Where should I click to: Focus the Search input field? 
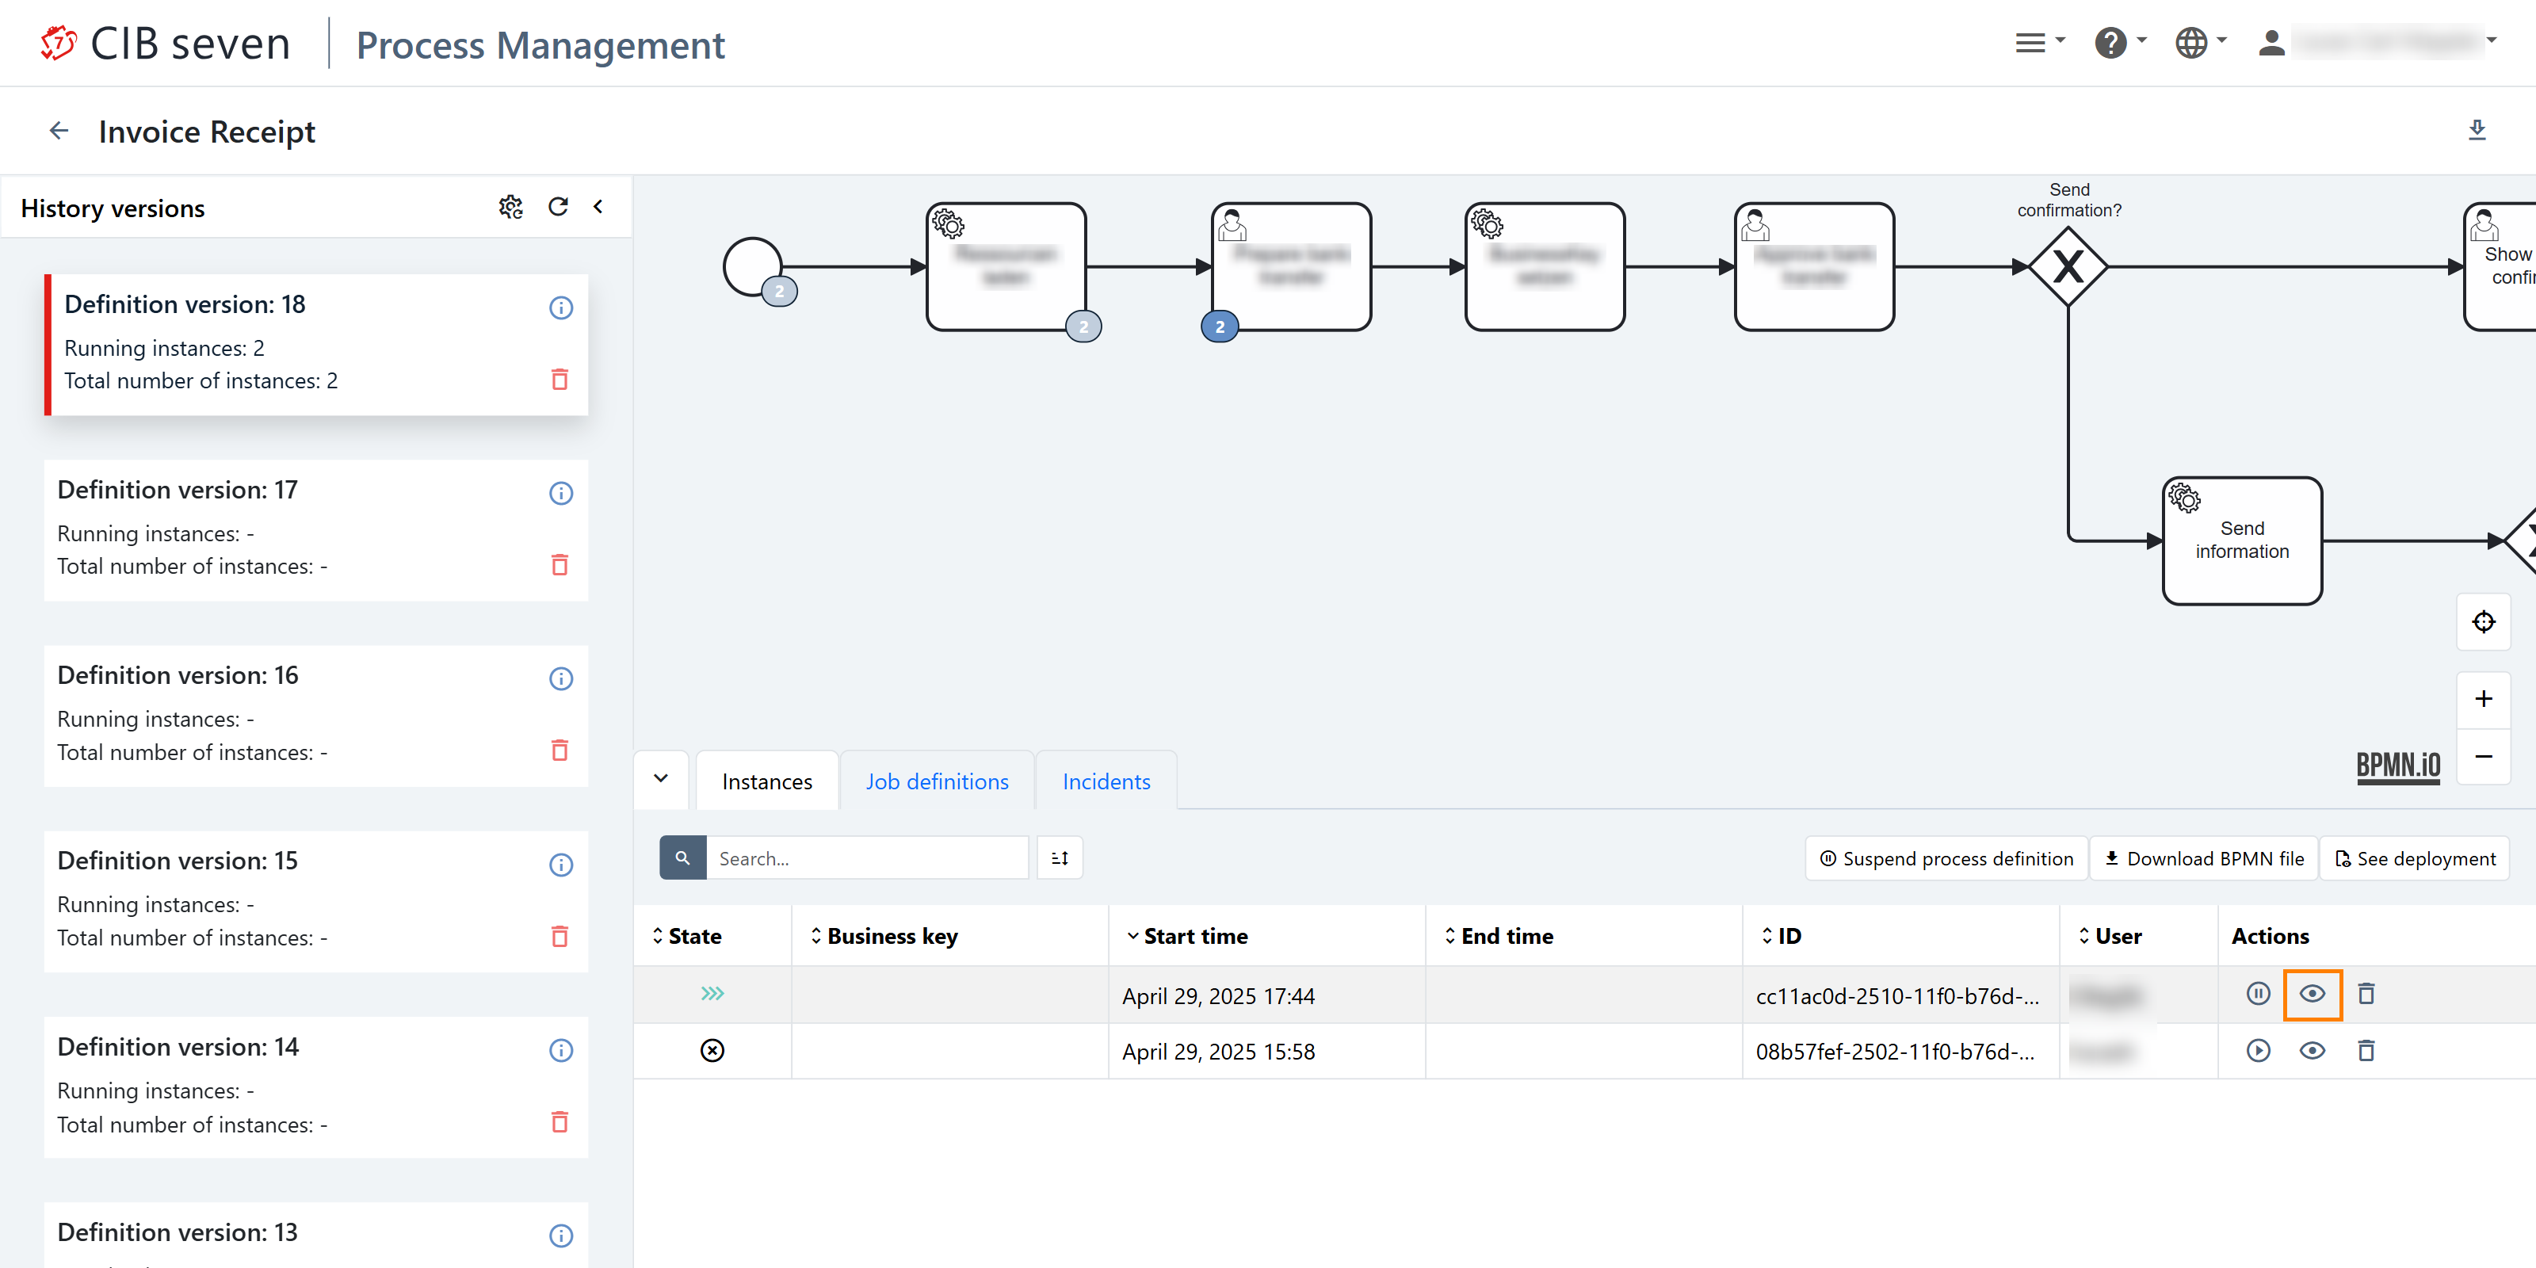click(866, 857)
